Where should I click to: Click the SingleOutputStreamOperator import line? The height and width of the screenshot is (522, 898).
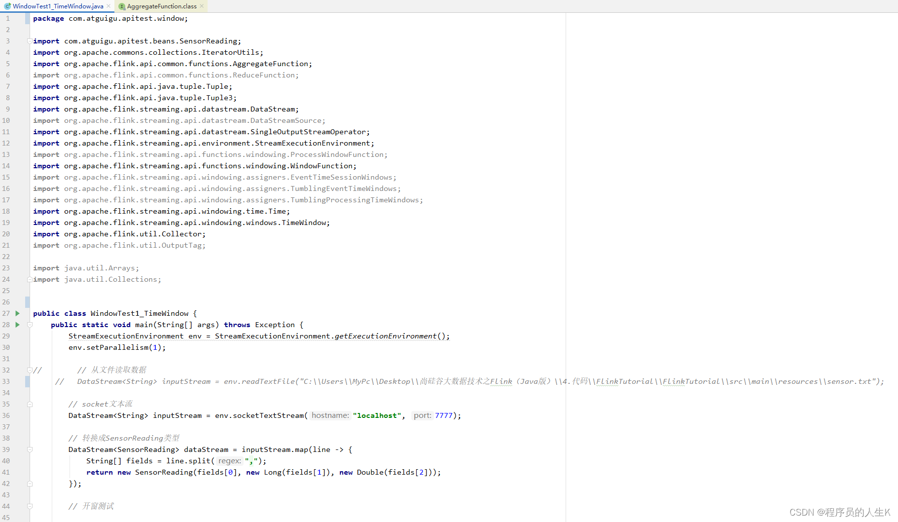coord(201,132)
